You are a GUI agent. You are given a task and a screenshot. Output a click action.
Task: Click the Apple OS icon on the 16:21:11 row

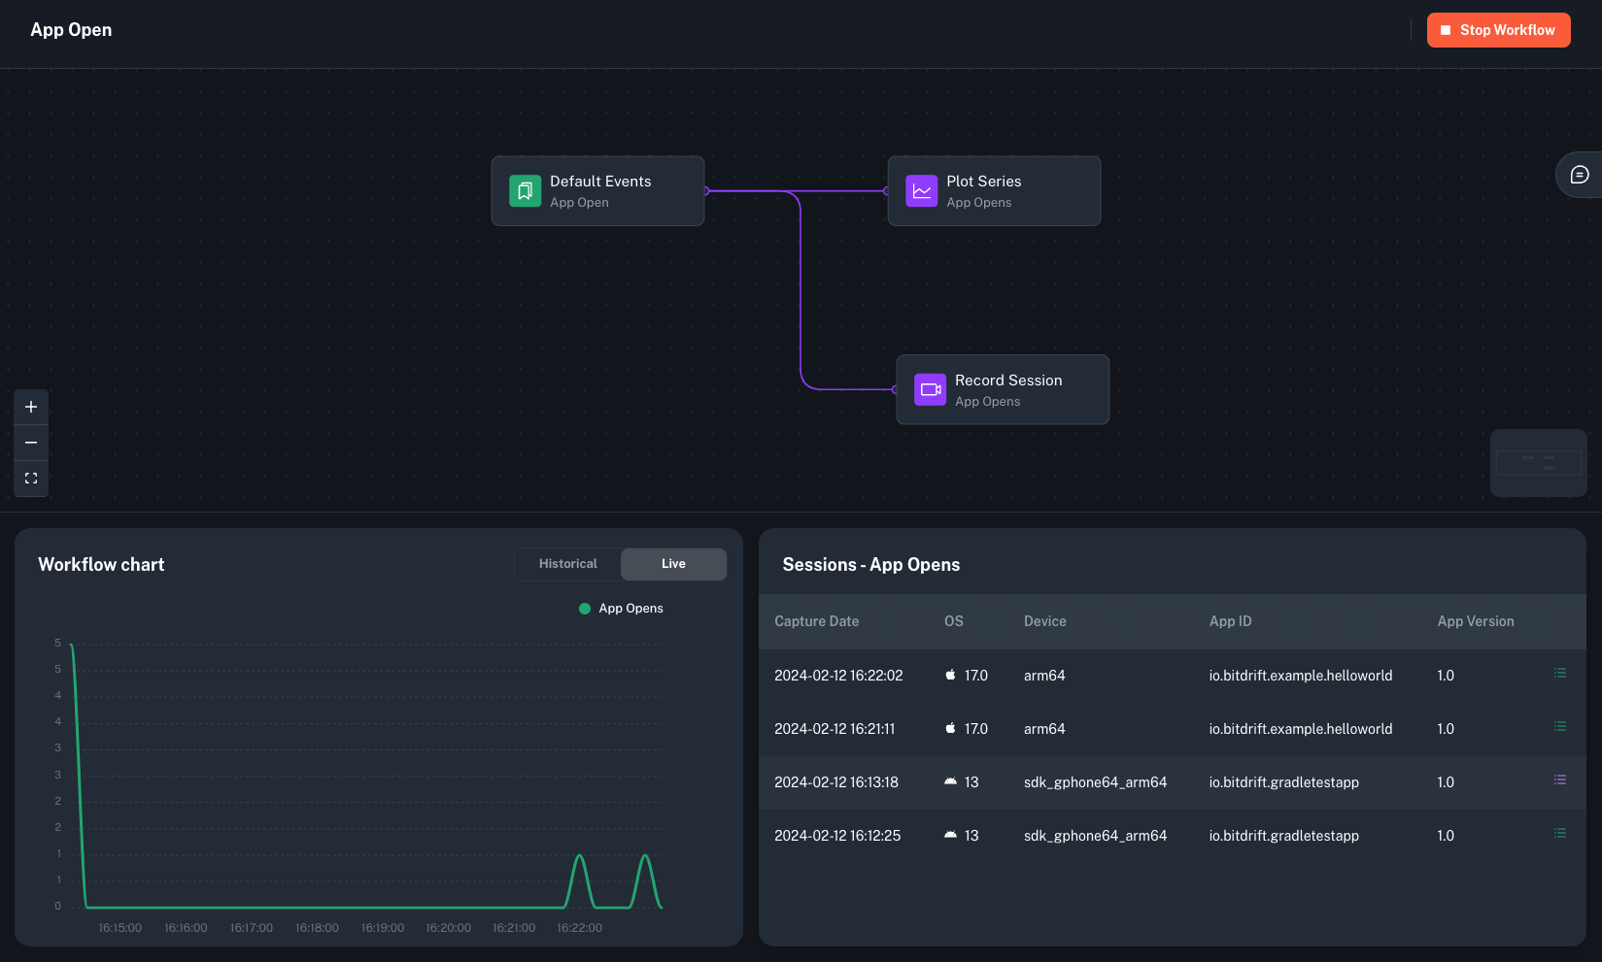pos(950,728)
